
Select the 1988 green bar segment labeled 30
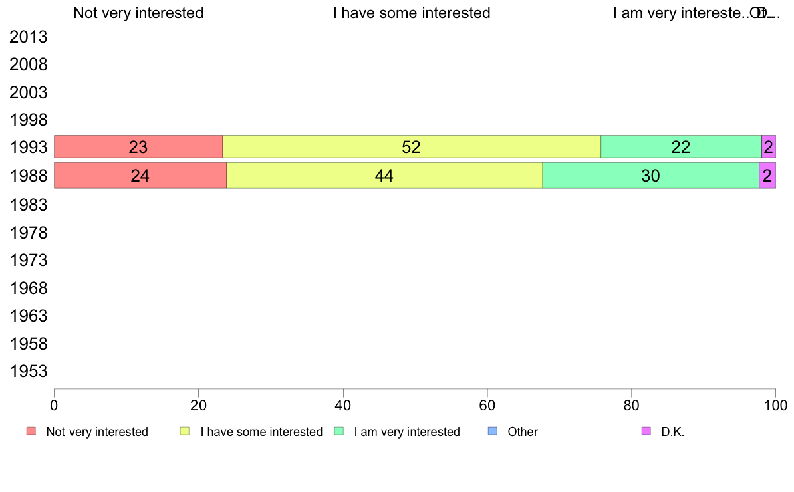[x=651, y=175]
